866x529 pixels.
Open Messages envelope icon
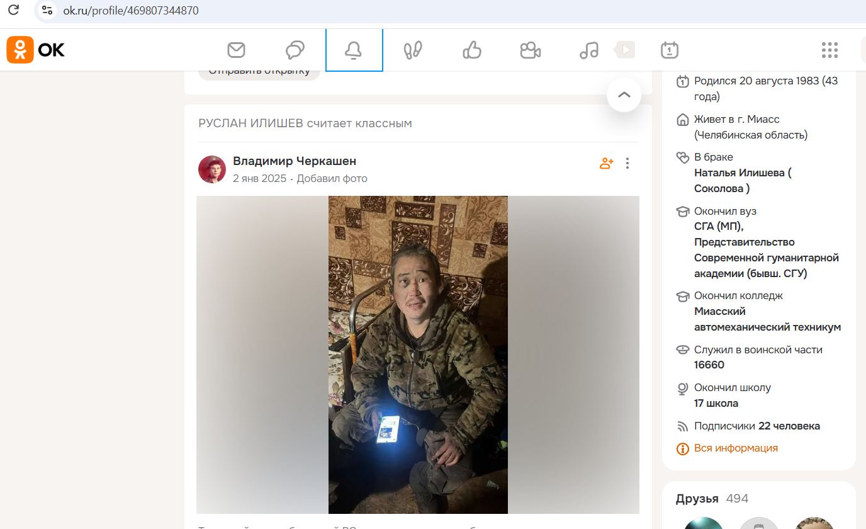(236, 50)
